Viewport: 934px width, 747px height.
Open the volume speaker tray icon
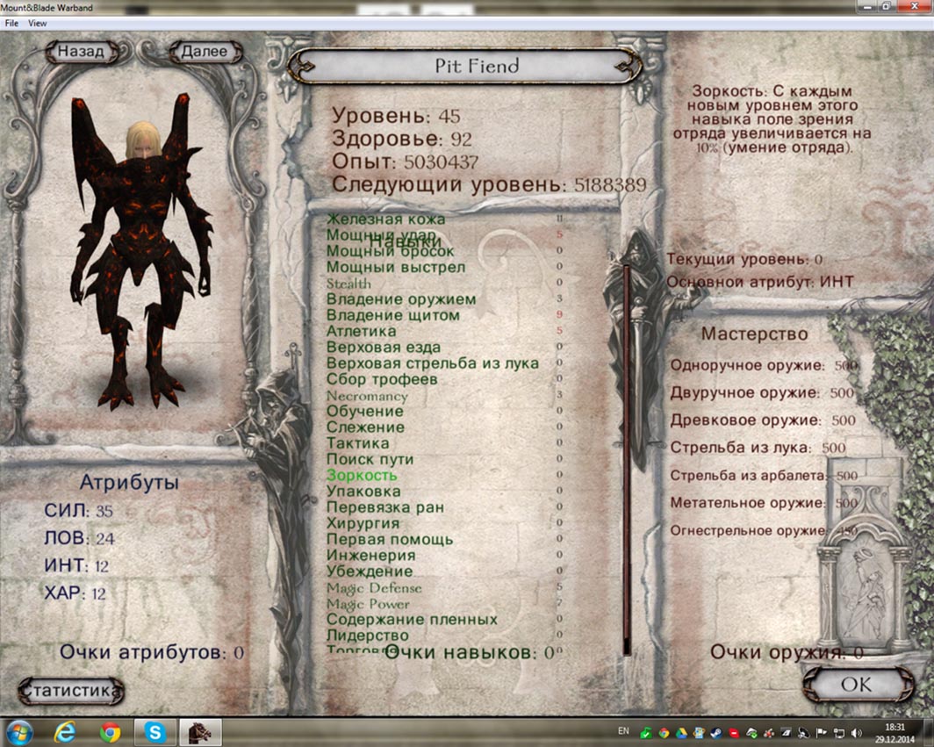(856, 732)
